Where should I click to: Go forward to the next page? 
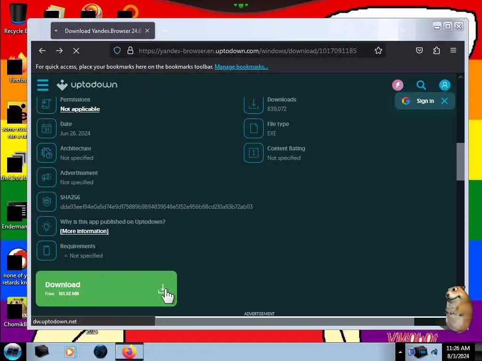click(x=59, y=51)
